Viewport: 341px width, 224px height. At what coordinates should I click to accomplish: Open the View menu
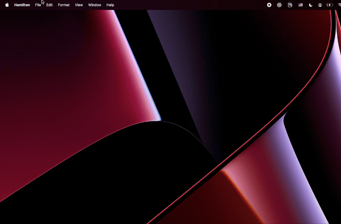pyautogui.click(x=79, y=5)
